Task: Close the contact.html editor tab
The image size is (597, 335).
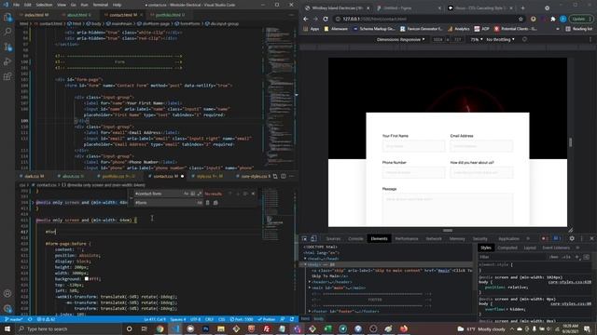Action: click(x=141, y=15)
